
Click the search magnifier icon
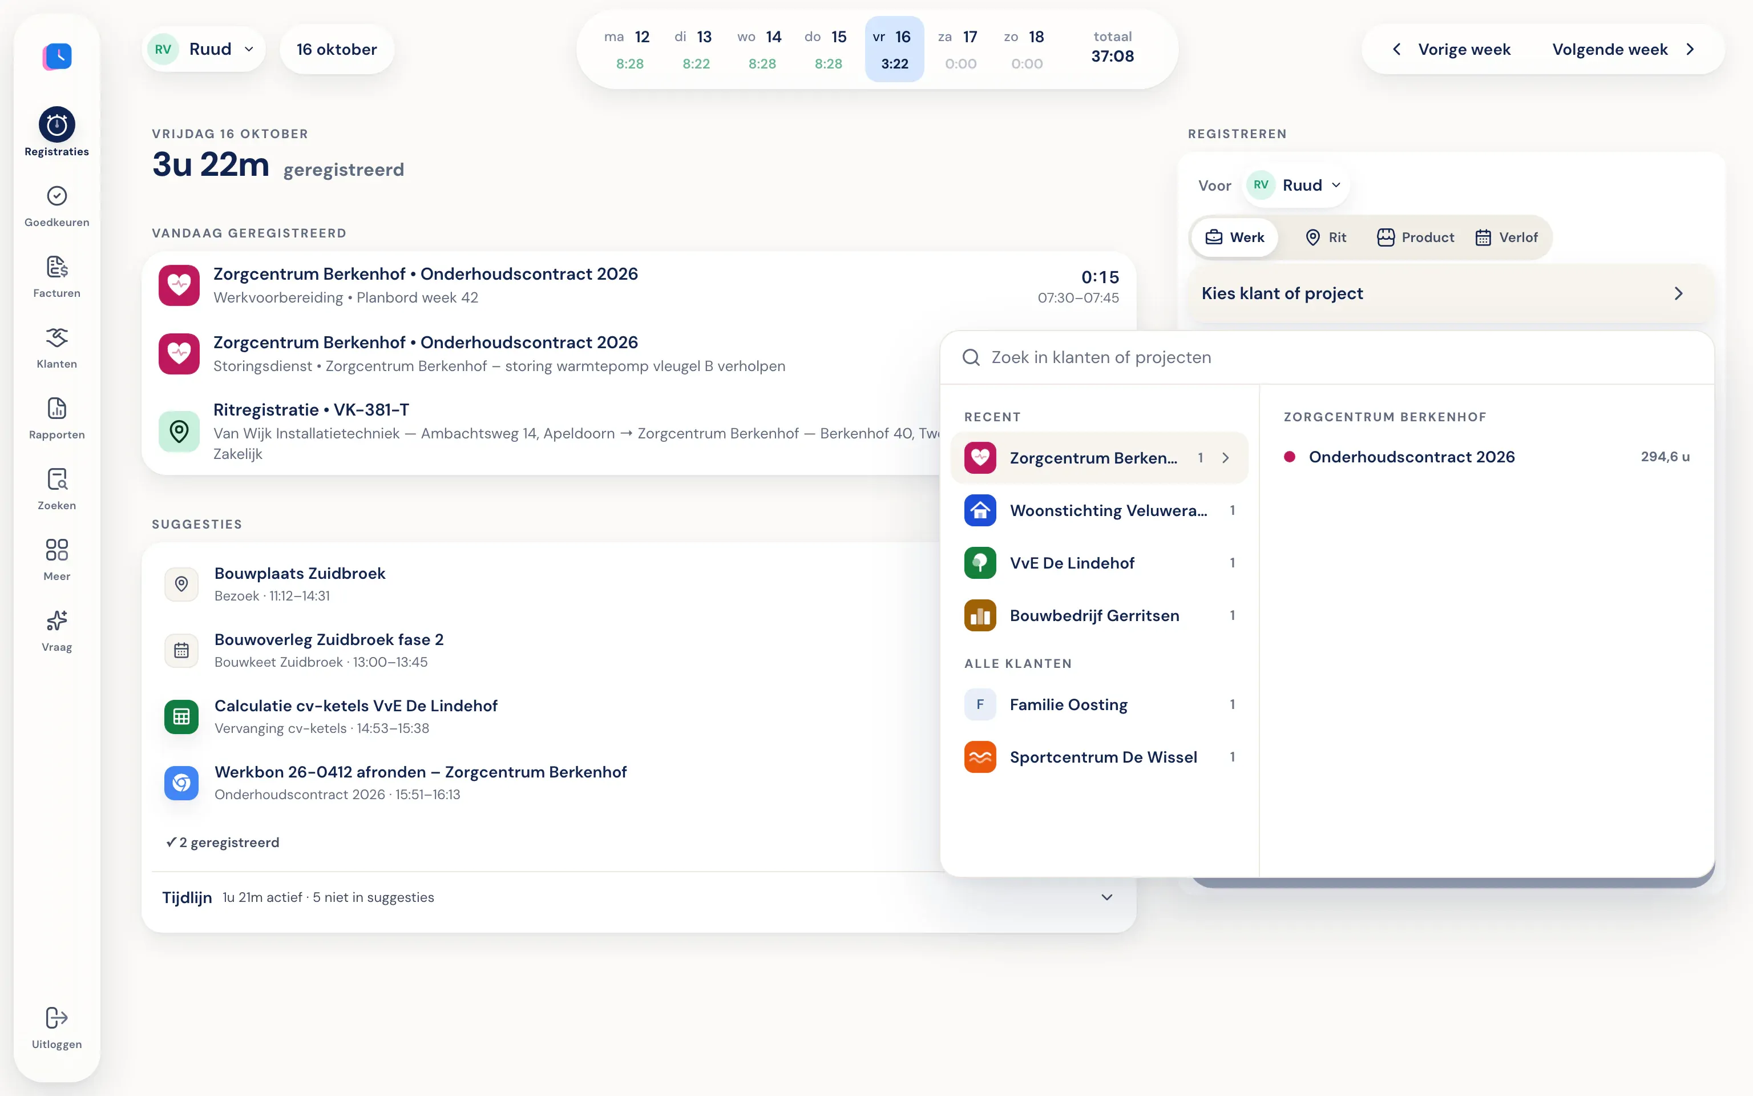pos(971,357)
